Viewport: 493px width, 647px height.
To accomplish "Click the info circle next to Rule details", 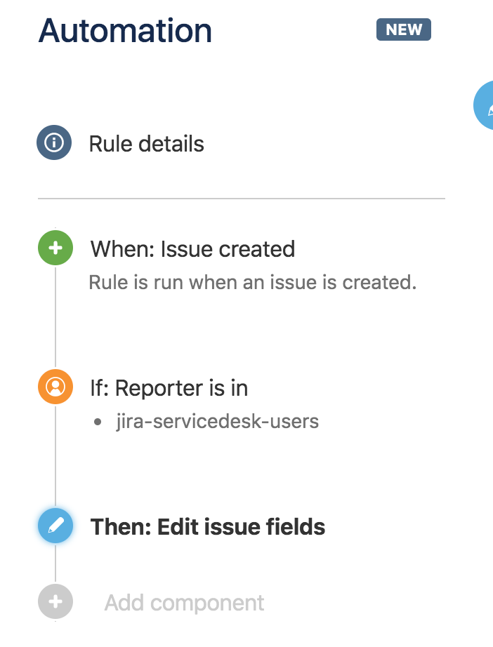I will pos(54,143).
